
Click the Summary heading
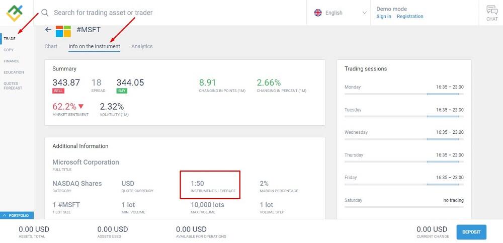[x=64, y=69]
